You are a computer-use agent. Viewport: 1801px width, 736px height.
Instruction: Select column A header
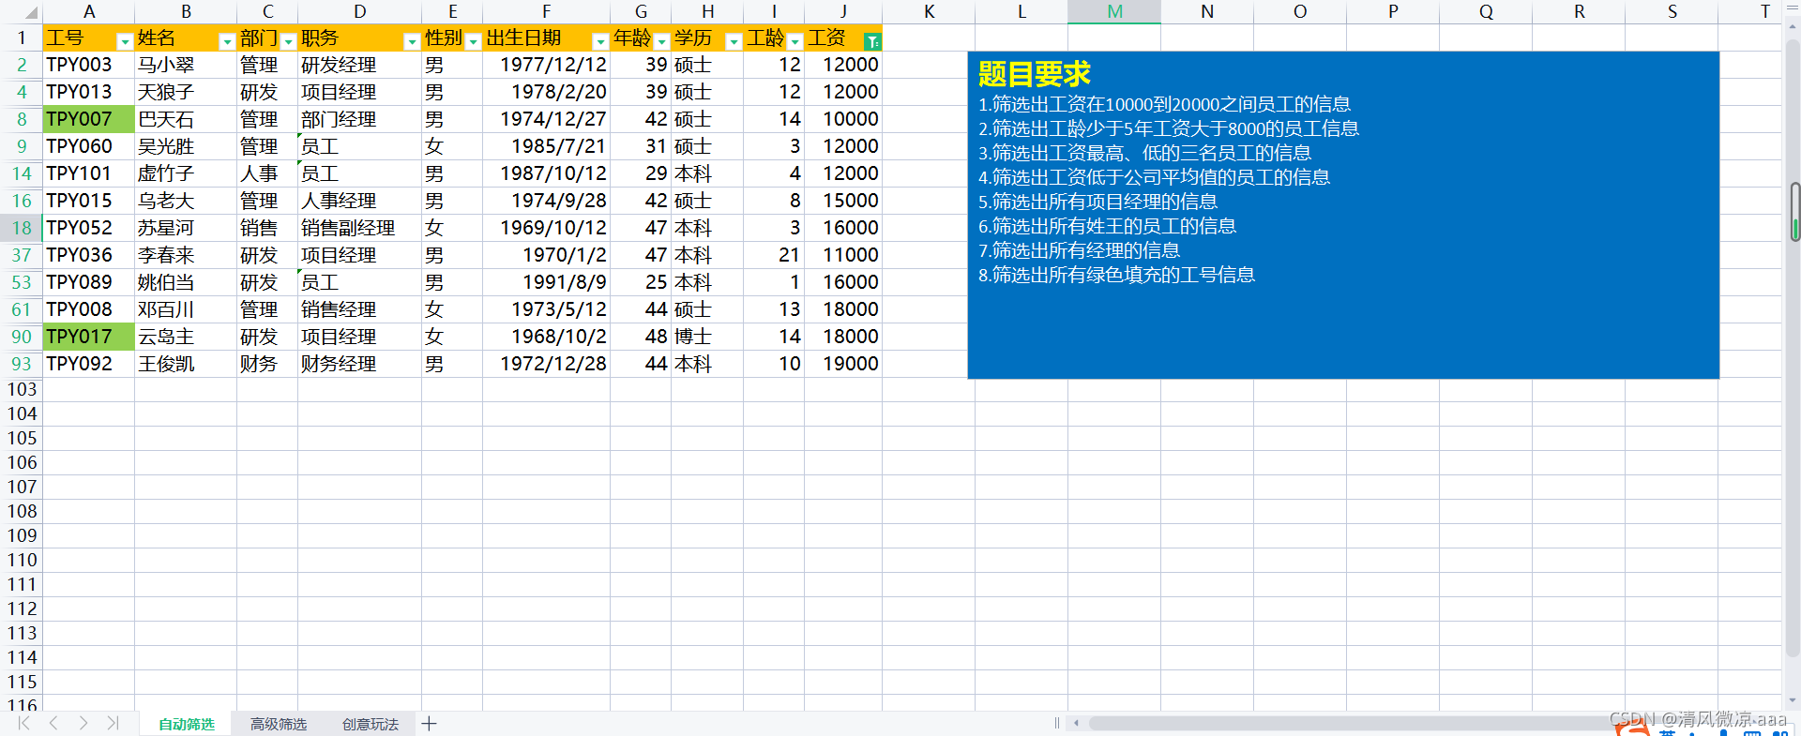coord(89,12)
